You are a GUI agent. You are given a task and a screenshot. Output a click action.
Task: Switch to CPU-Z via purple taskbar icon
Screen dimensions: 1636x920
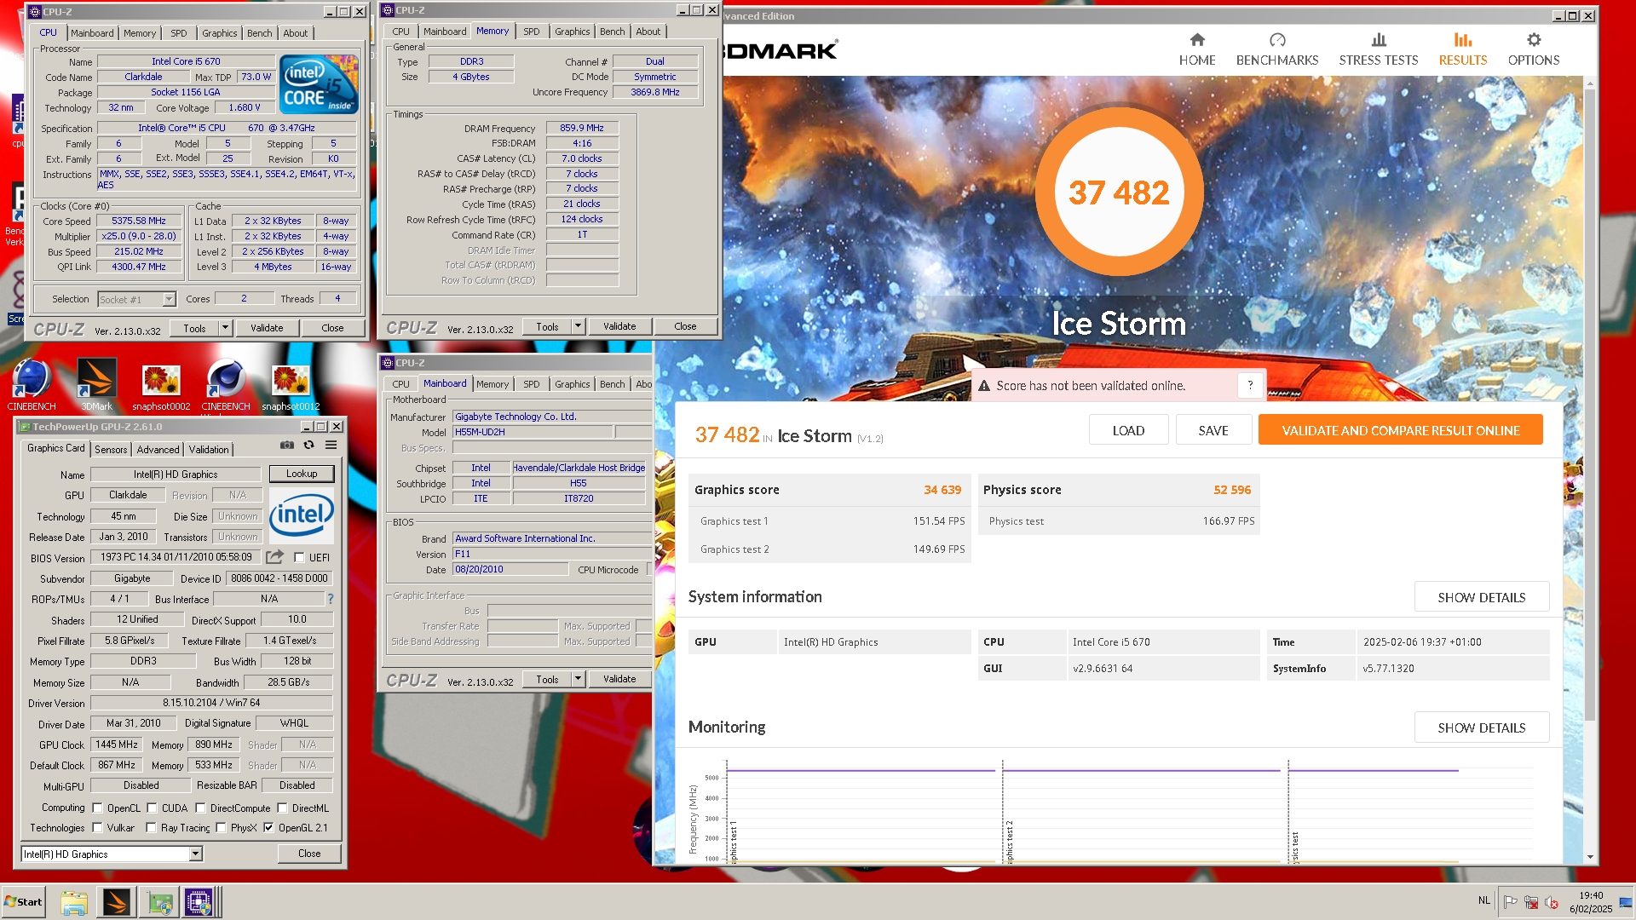tap(199, 902)
